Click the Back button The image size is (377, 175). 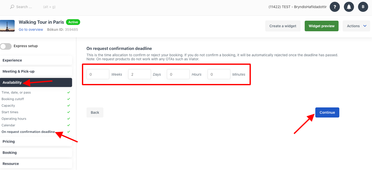click(x=95, y=112)
